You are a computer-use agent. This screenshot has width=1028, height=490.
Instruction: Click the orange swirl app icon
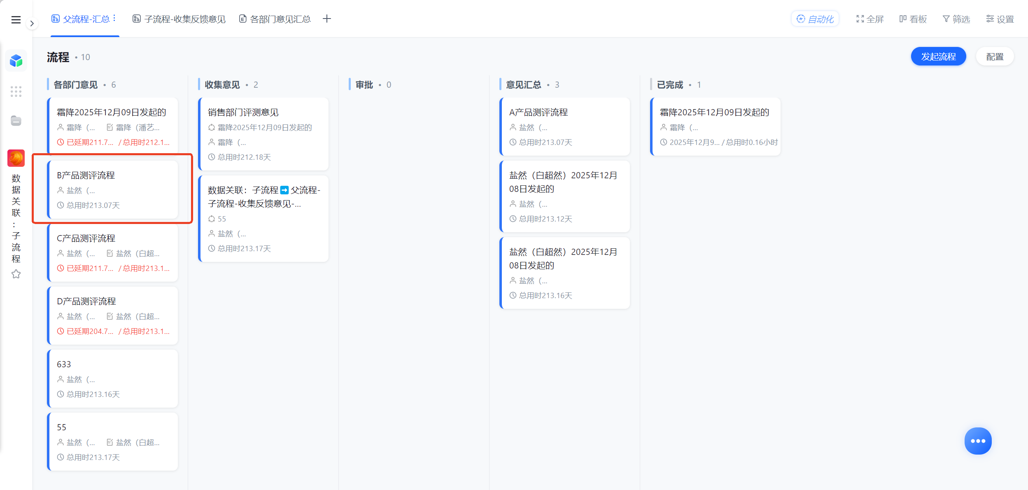[16, 158]
